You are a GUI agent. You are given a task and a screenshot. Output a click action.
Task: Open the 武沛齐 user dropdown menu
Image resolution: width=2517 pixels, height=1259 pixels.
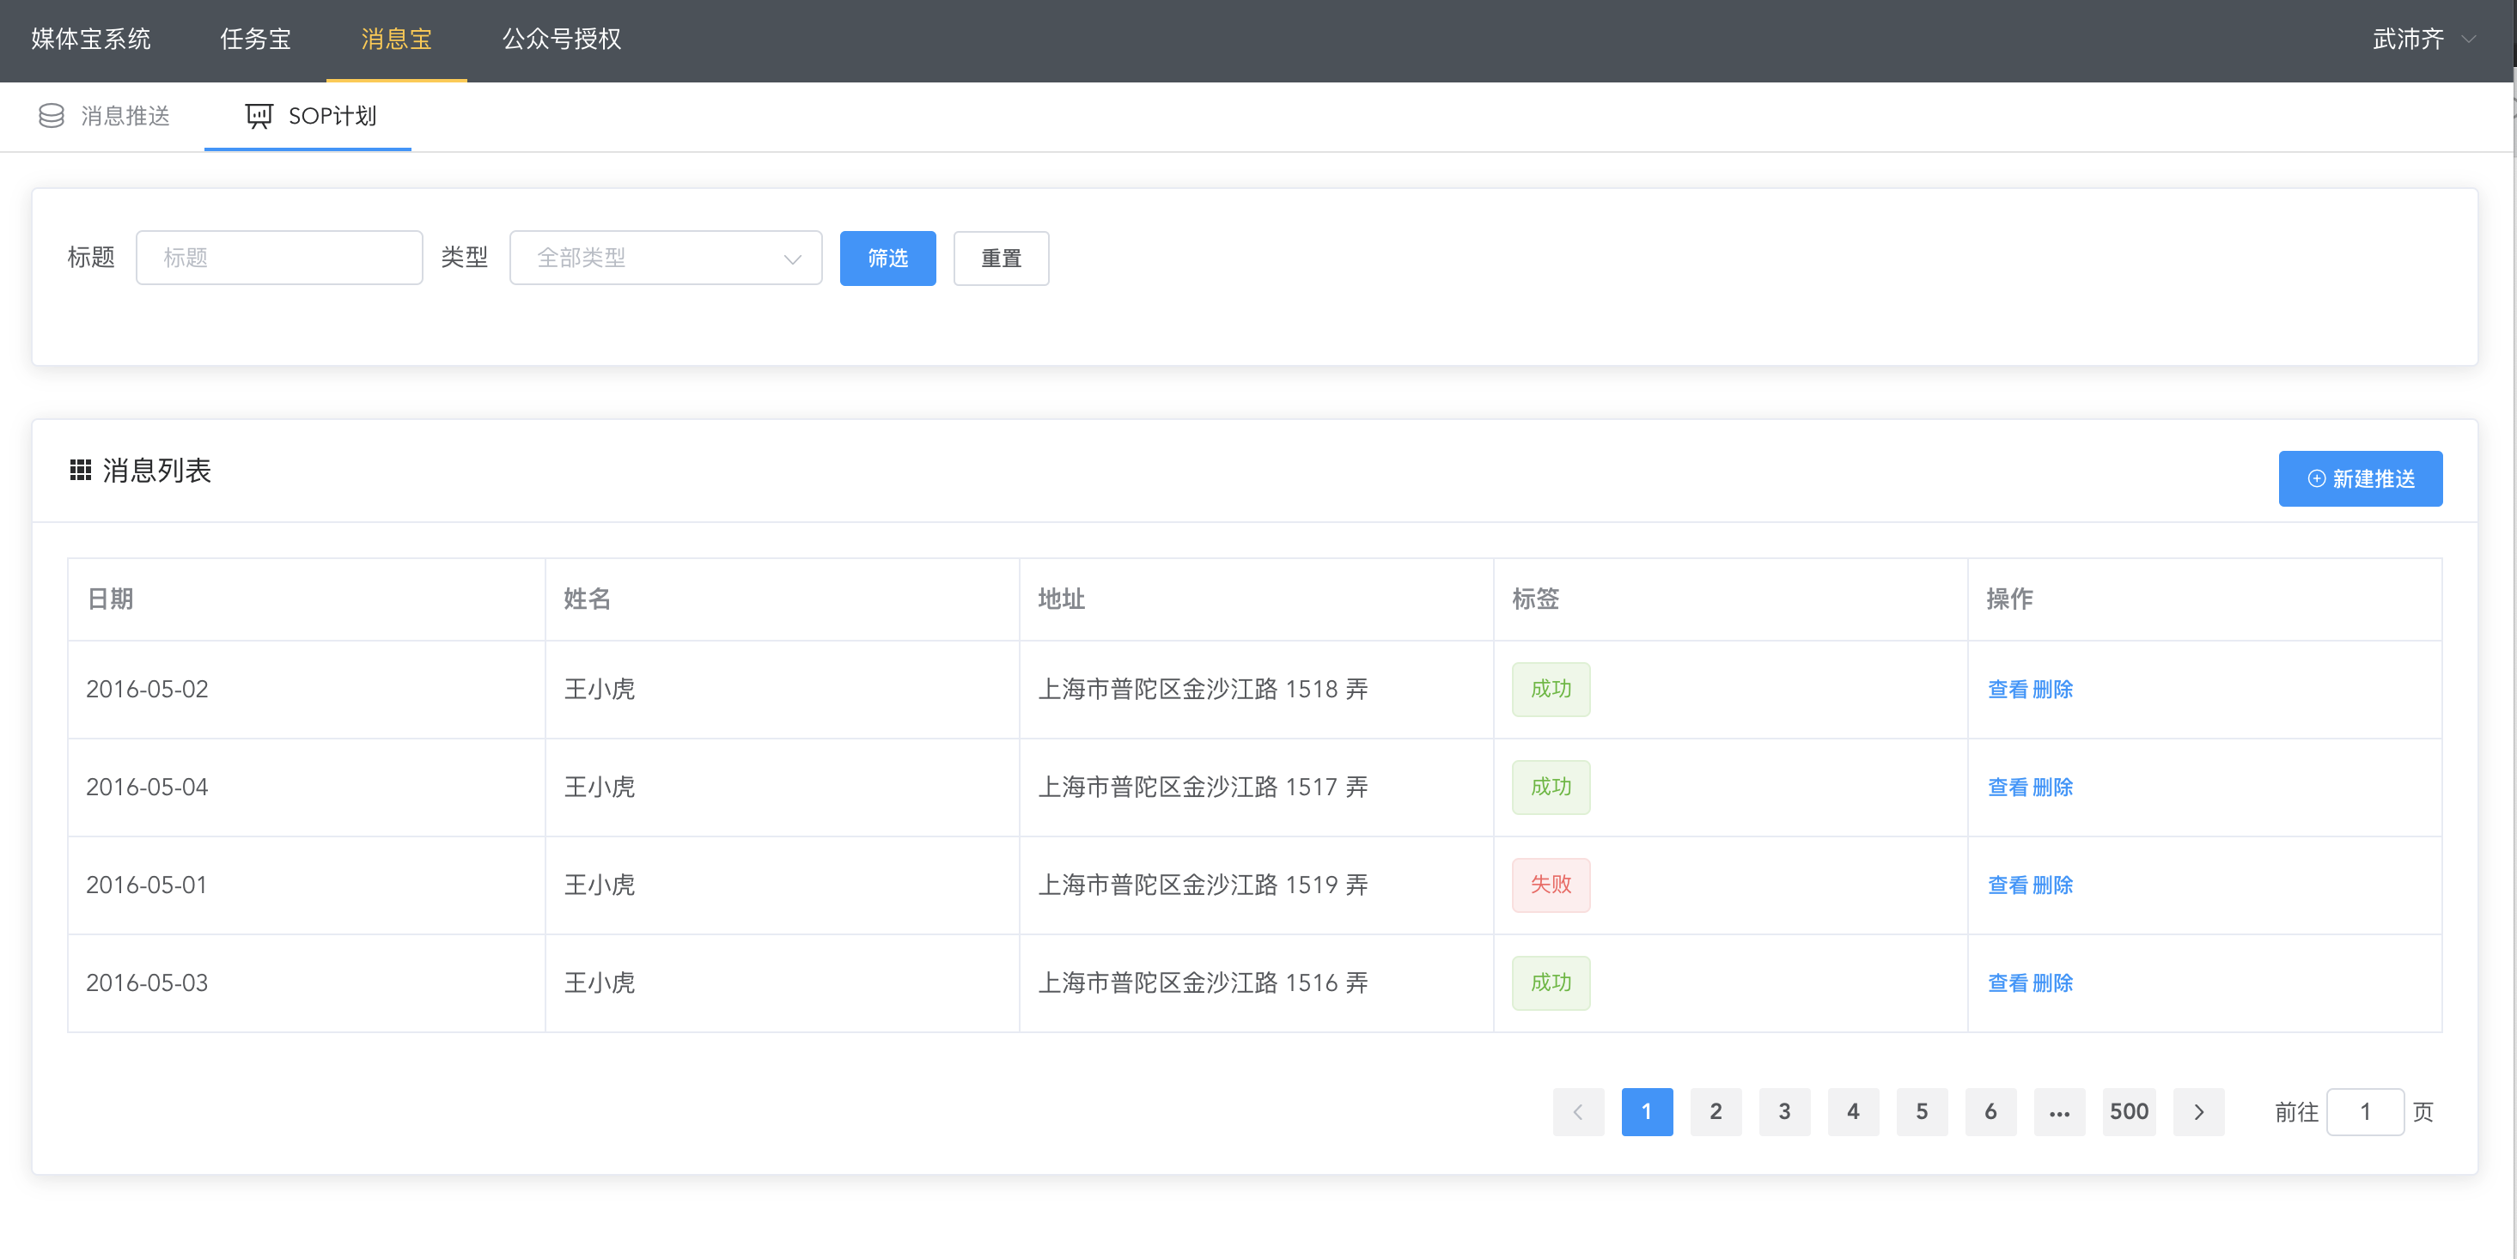(x=2425, y=39)
